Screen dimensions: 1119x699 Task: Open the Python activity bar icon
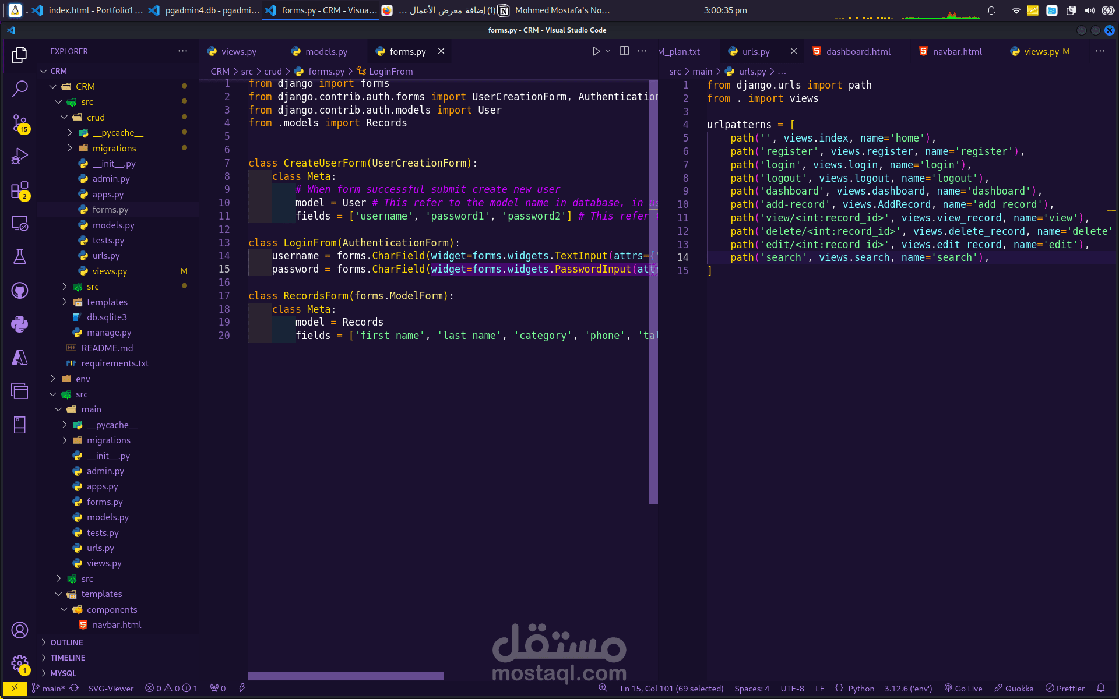point(20,324)
